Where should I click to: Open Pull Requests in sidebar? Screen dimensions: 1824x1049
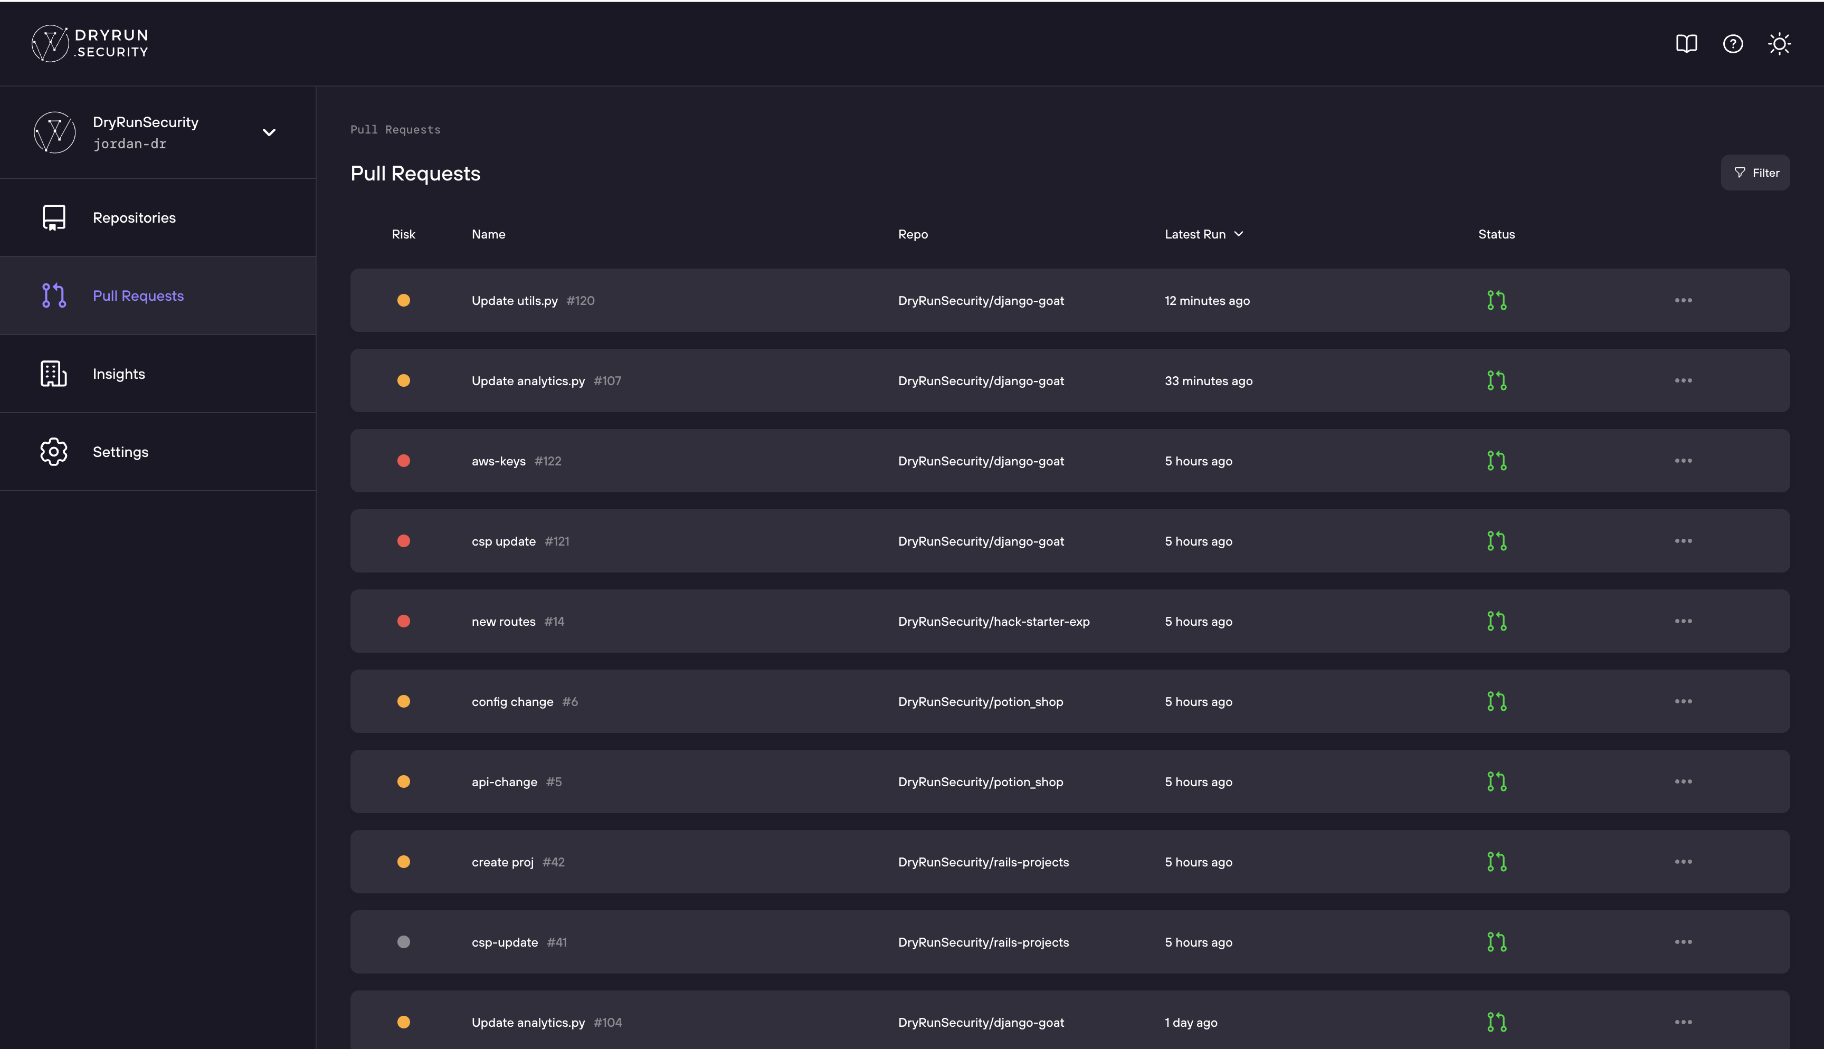click(138, 295)
